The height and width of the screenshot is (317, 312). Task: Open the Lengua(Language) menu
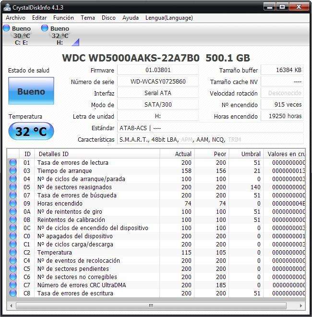click(x=169, y=18)
